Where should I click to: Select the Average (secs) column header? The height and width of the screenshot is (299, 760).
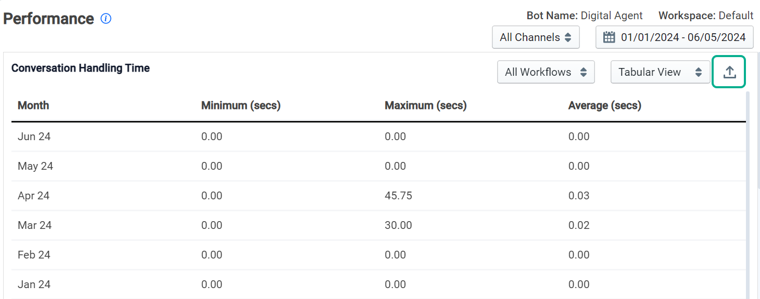click(605, 105)
